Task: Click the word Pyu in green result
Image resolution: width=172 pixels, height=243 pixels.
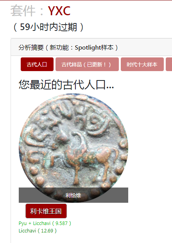Action: (x=23, y=223)
